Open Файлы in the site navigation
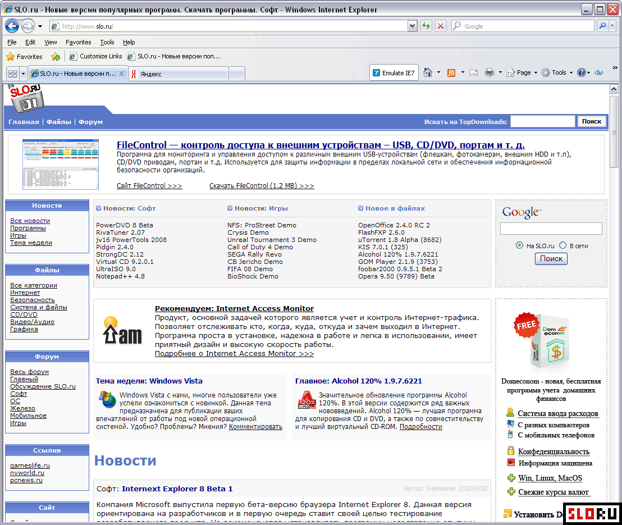 pyautogui.click(x=59, y=122)
